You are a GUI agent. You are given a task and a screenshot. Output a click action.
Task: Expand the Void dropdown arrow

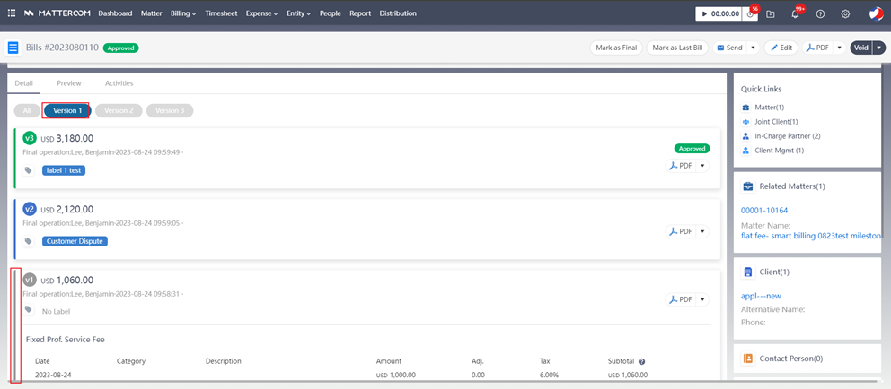(x=879, y=48)
